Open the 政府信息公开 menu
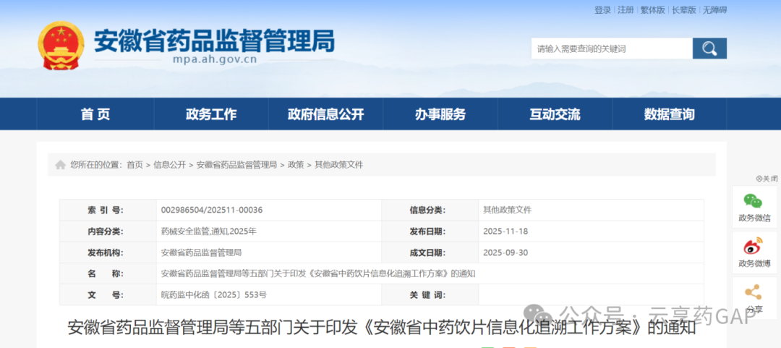 [x=325, y=114]
